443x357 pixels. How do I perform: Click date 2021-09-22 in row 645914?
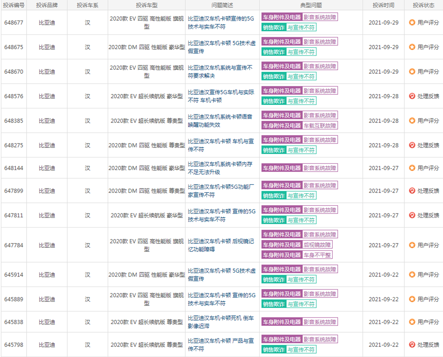pos(383,275)
